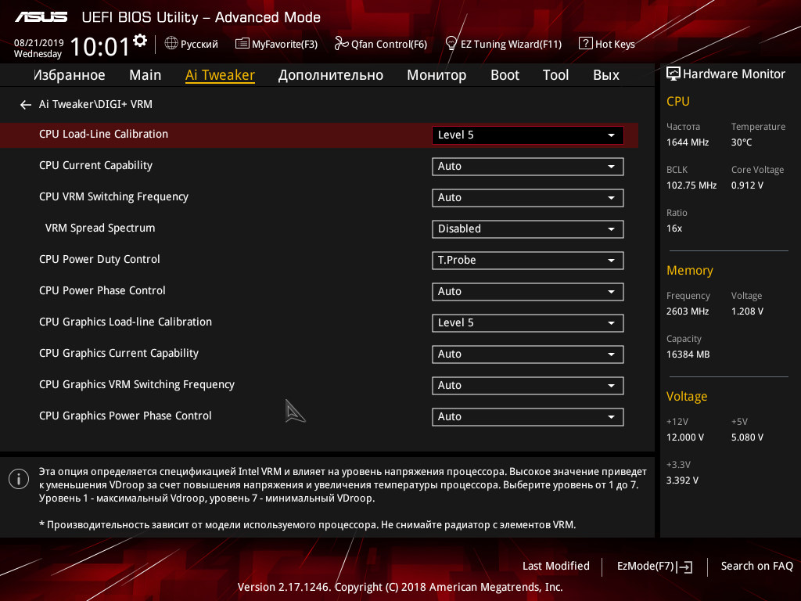Open CPU Power Duty Control dropdown
Viewport: 801px width, 601px height.
pos(528,260)
